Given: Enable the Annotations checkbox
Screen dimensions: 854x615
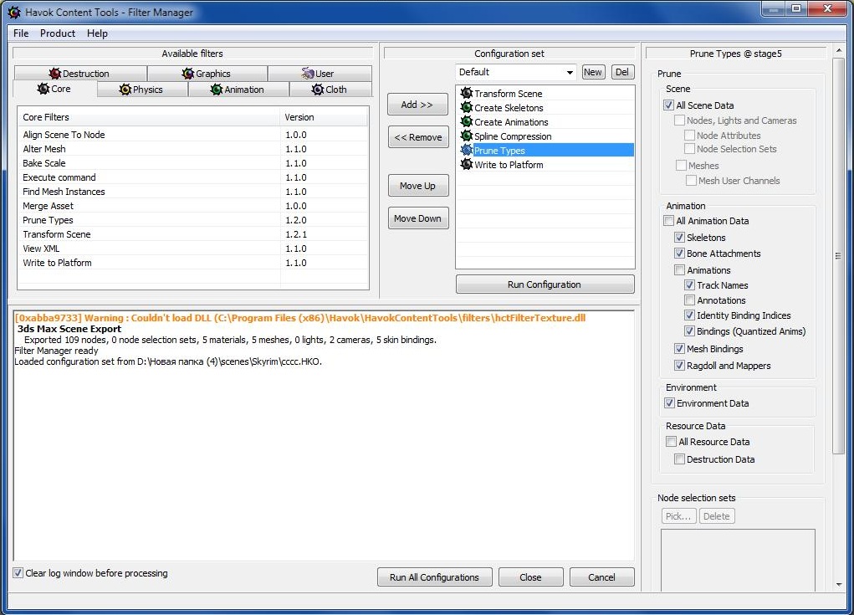Looking at the screenshot, I should click(x=689, y=300).
